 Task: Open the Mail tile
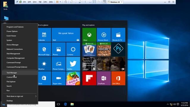pos(66,35)
